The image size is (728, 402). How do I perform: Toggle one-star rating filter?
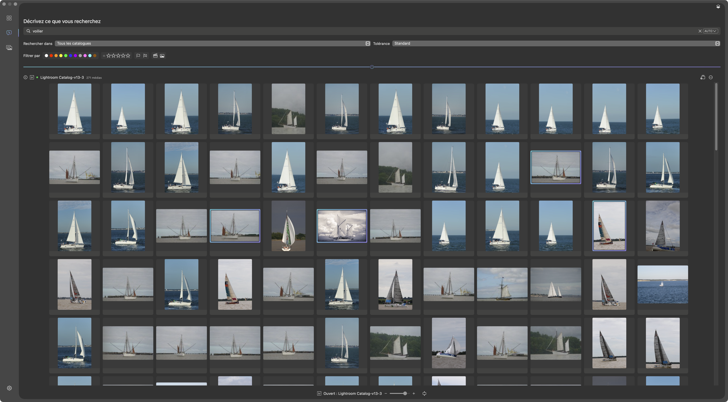[109, 56]
